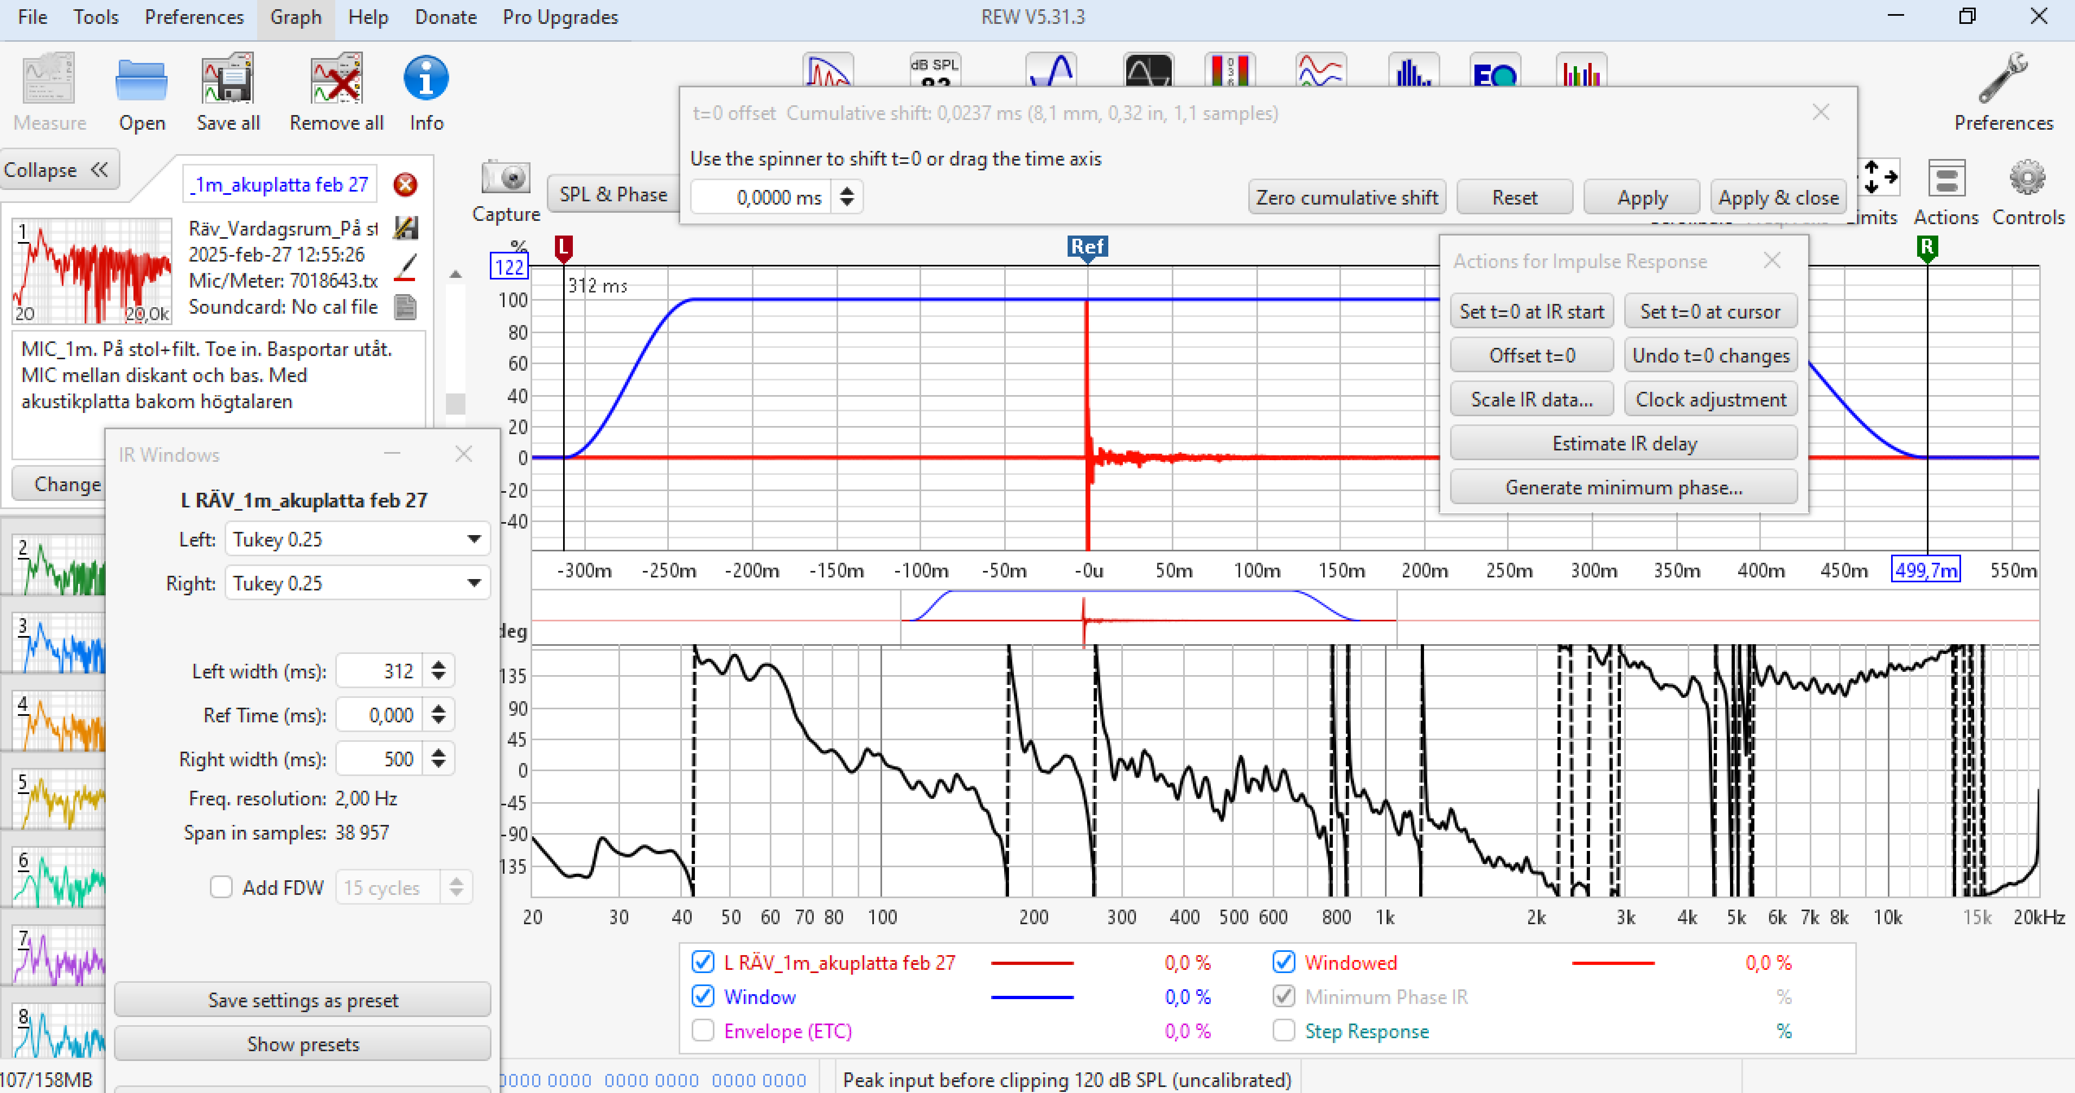This screenshot has width=2075, height=1093.
Task: Delete measurement with red X icon
Action: (x=405, y=185)
